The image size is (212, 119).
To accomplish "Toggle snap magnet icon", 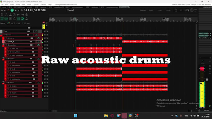I will (x=22, y=19).
